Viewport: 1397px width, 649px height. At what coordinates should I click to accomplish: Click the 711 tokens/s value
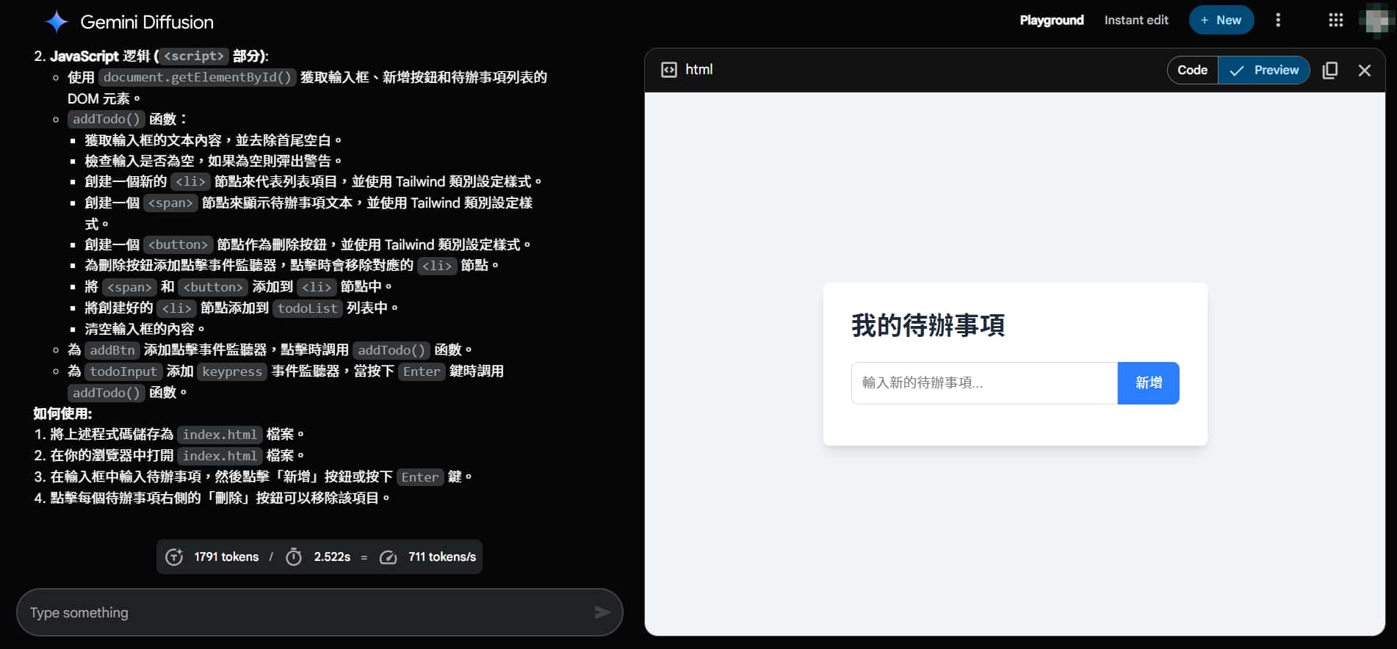tap(442, 557)
